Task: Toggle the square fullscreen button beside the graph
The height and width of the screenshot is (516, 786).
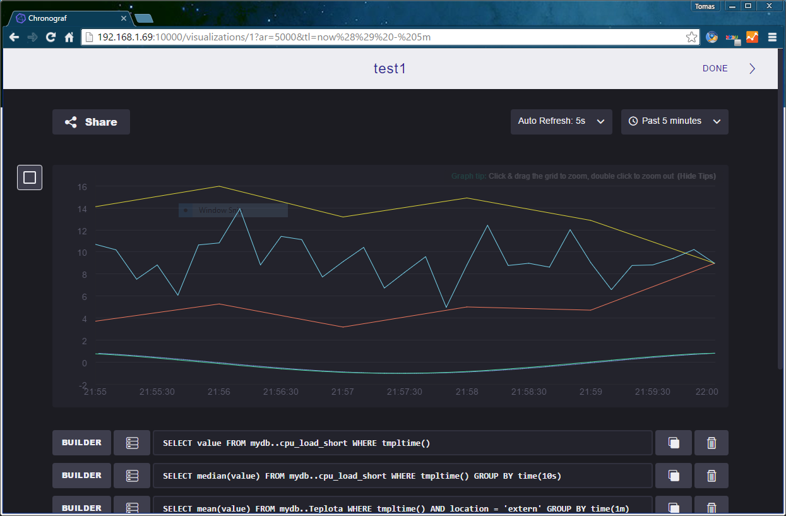Action: click(x=30, y=177)
